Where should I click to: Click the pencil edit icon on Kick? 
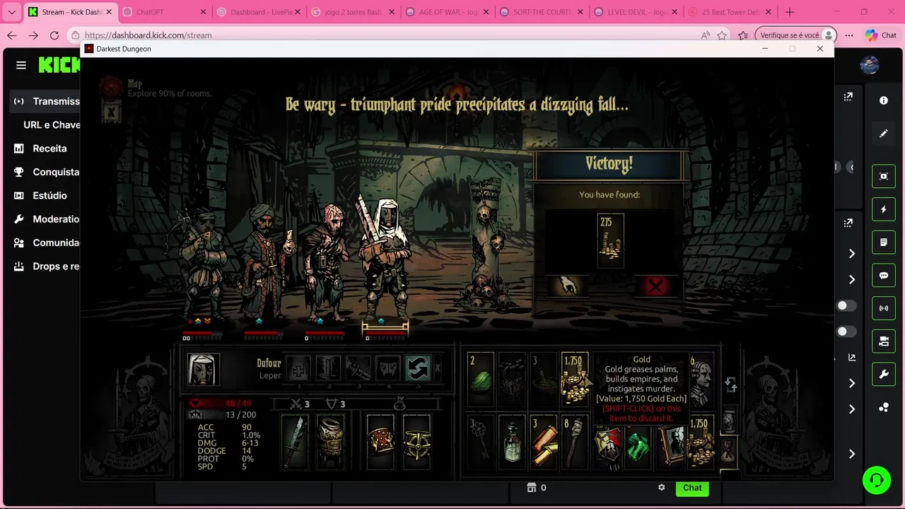coord(884,134)
